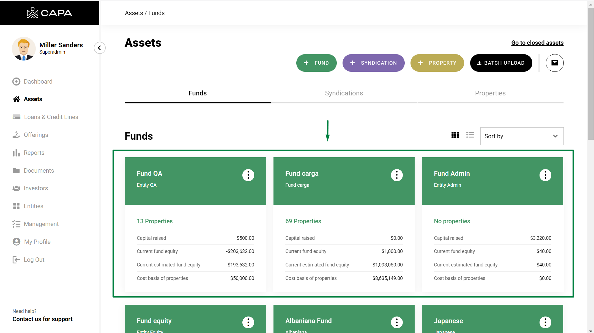The width and height of the screenshot is (594, 333).
Task: Open the 69 Properties link
Action: pos(303,221)
